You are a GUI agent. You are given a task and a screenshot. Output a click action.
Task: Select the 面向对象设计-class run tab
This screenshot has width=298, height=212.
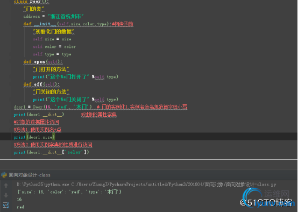pyautogui.click(x=30, y=175)
